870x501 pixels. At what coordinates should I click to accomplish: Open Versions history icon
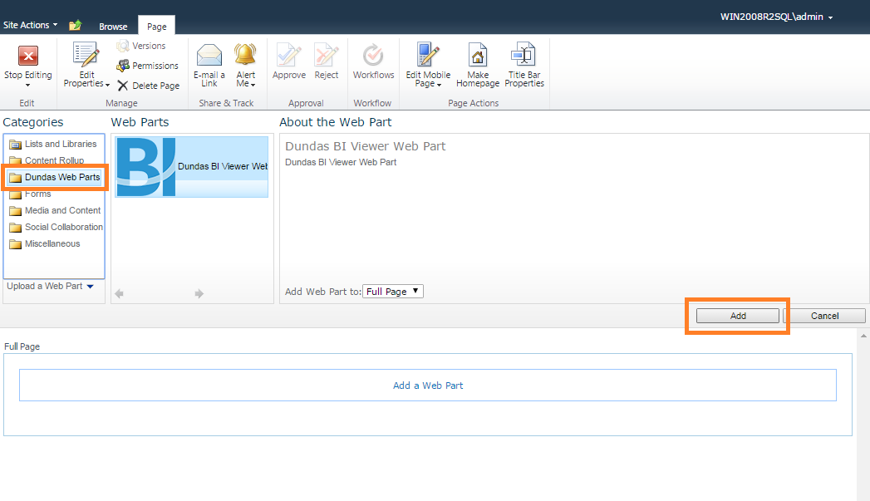point(123,46)
